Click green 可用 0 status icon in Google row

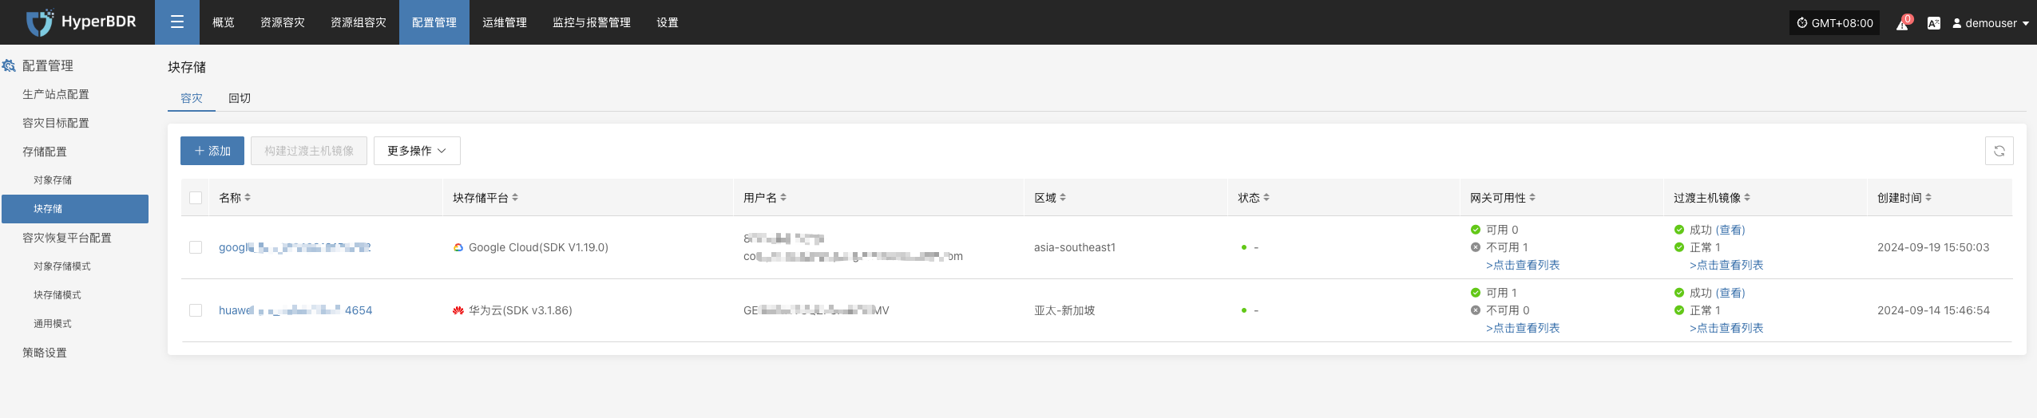(1476, 230)
